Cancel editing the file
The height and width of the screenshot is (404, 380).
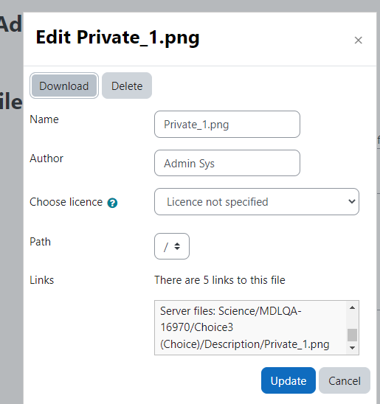click(x=345, y=380)
